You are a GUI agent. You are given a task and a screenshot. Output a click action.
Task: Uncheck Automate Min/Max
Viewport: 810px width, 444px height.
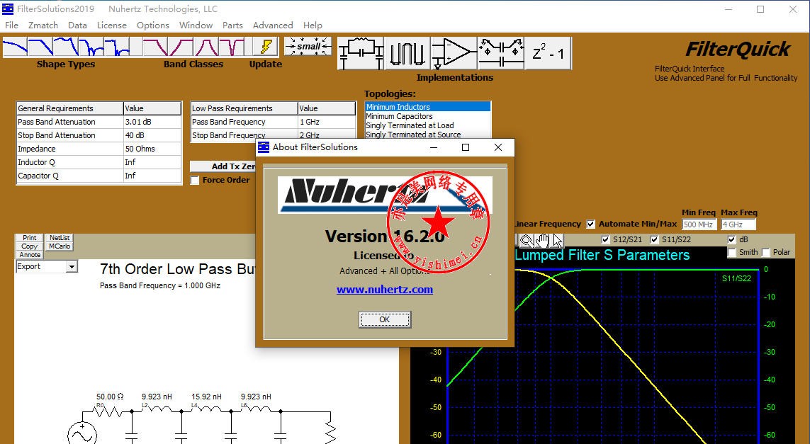[x=591, y=224]
